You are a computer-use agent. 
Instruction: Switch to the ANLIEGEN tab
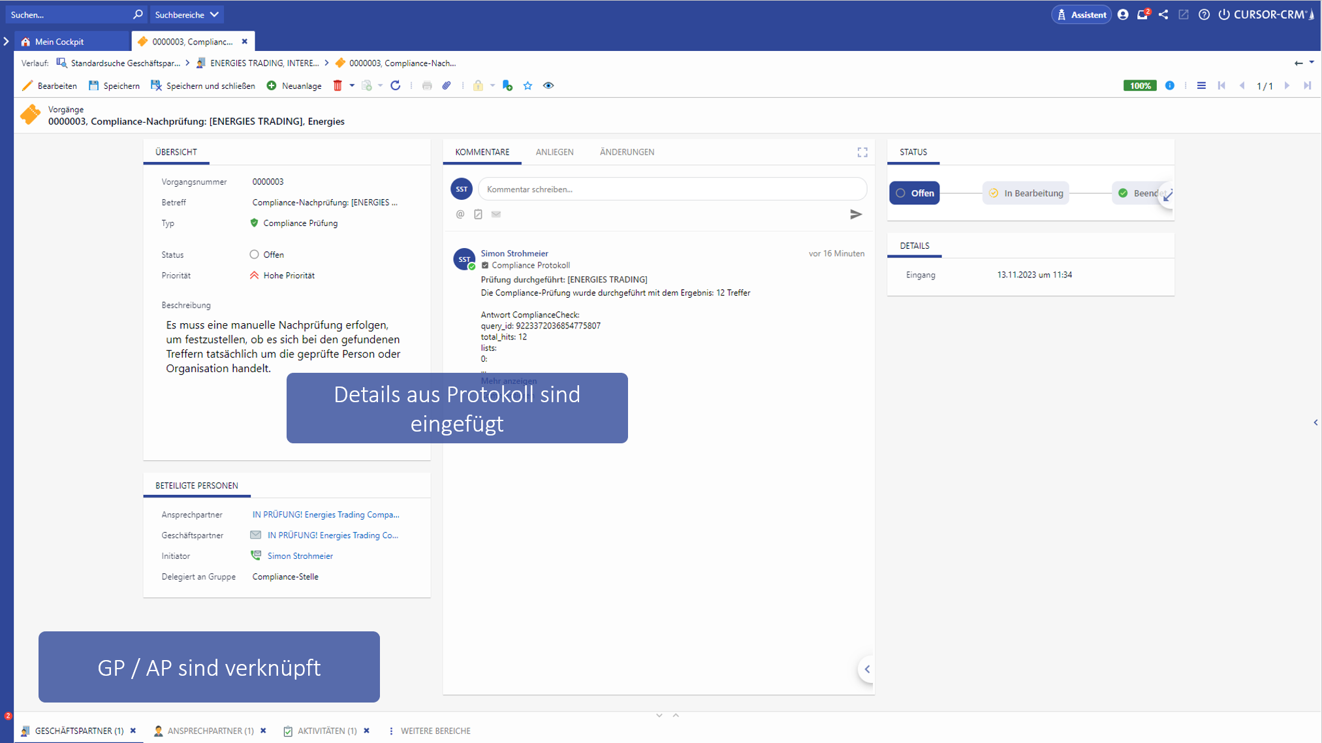pos(554,152)
